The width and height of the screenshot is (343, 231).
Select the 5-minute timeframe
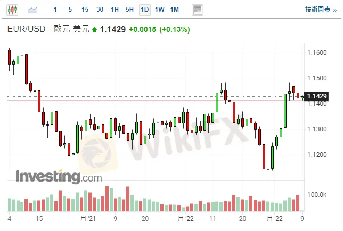coord(70,10)
